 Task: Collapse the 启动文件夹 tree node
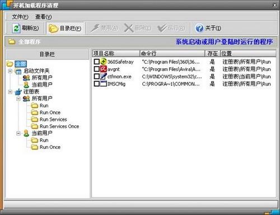tap(11, 71)
